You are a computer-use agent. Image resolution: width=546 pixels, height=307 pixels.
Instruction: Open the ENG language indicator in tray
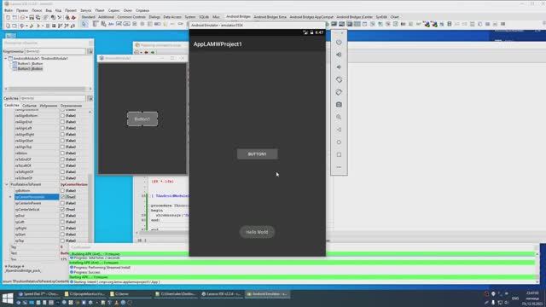pos(515,298)
